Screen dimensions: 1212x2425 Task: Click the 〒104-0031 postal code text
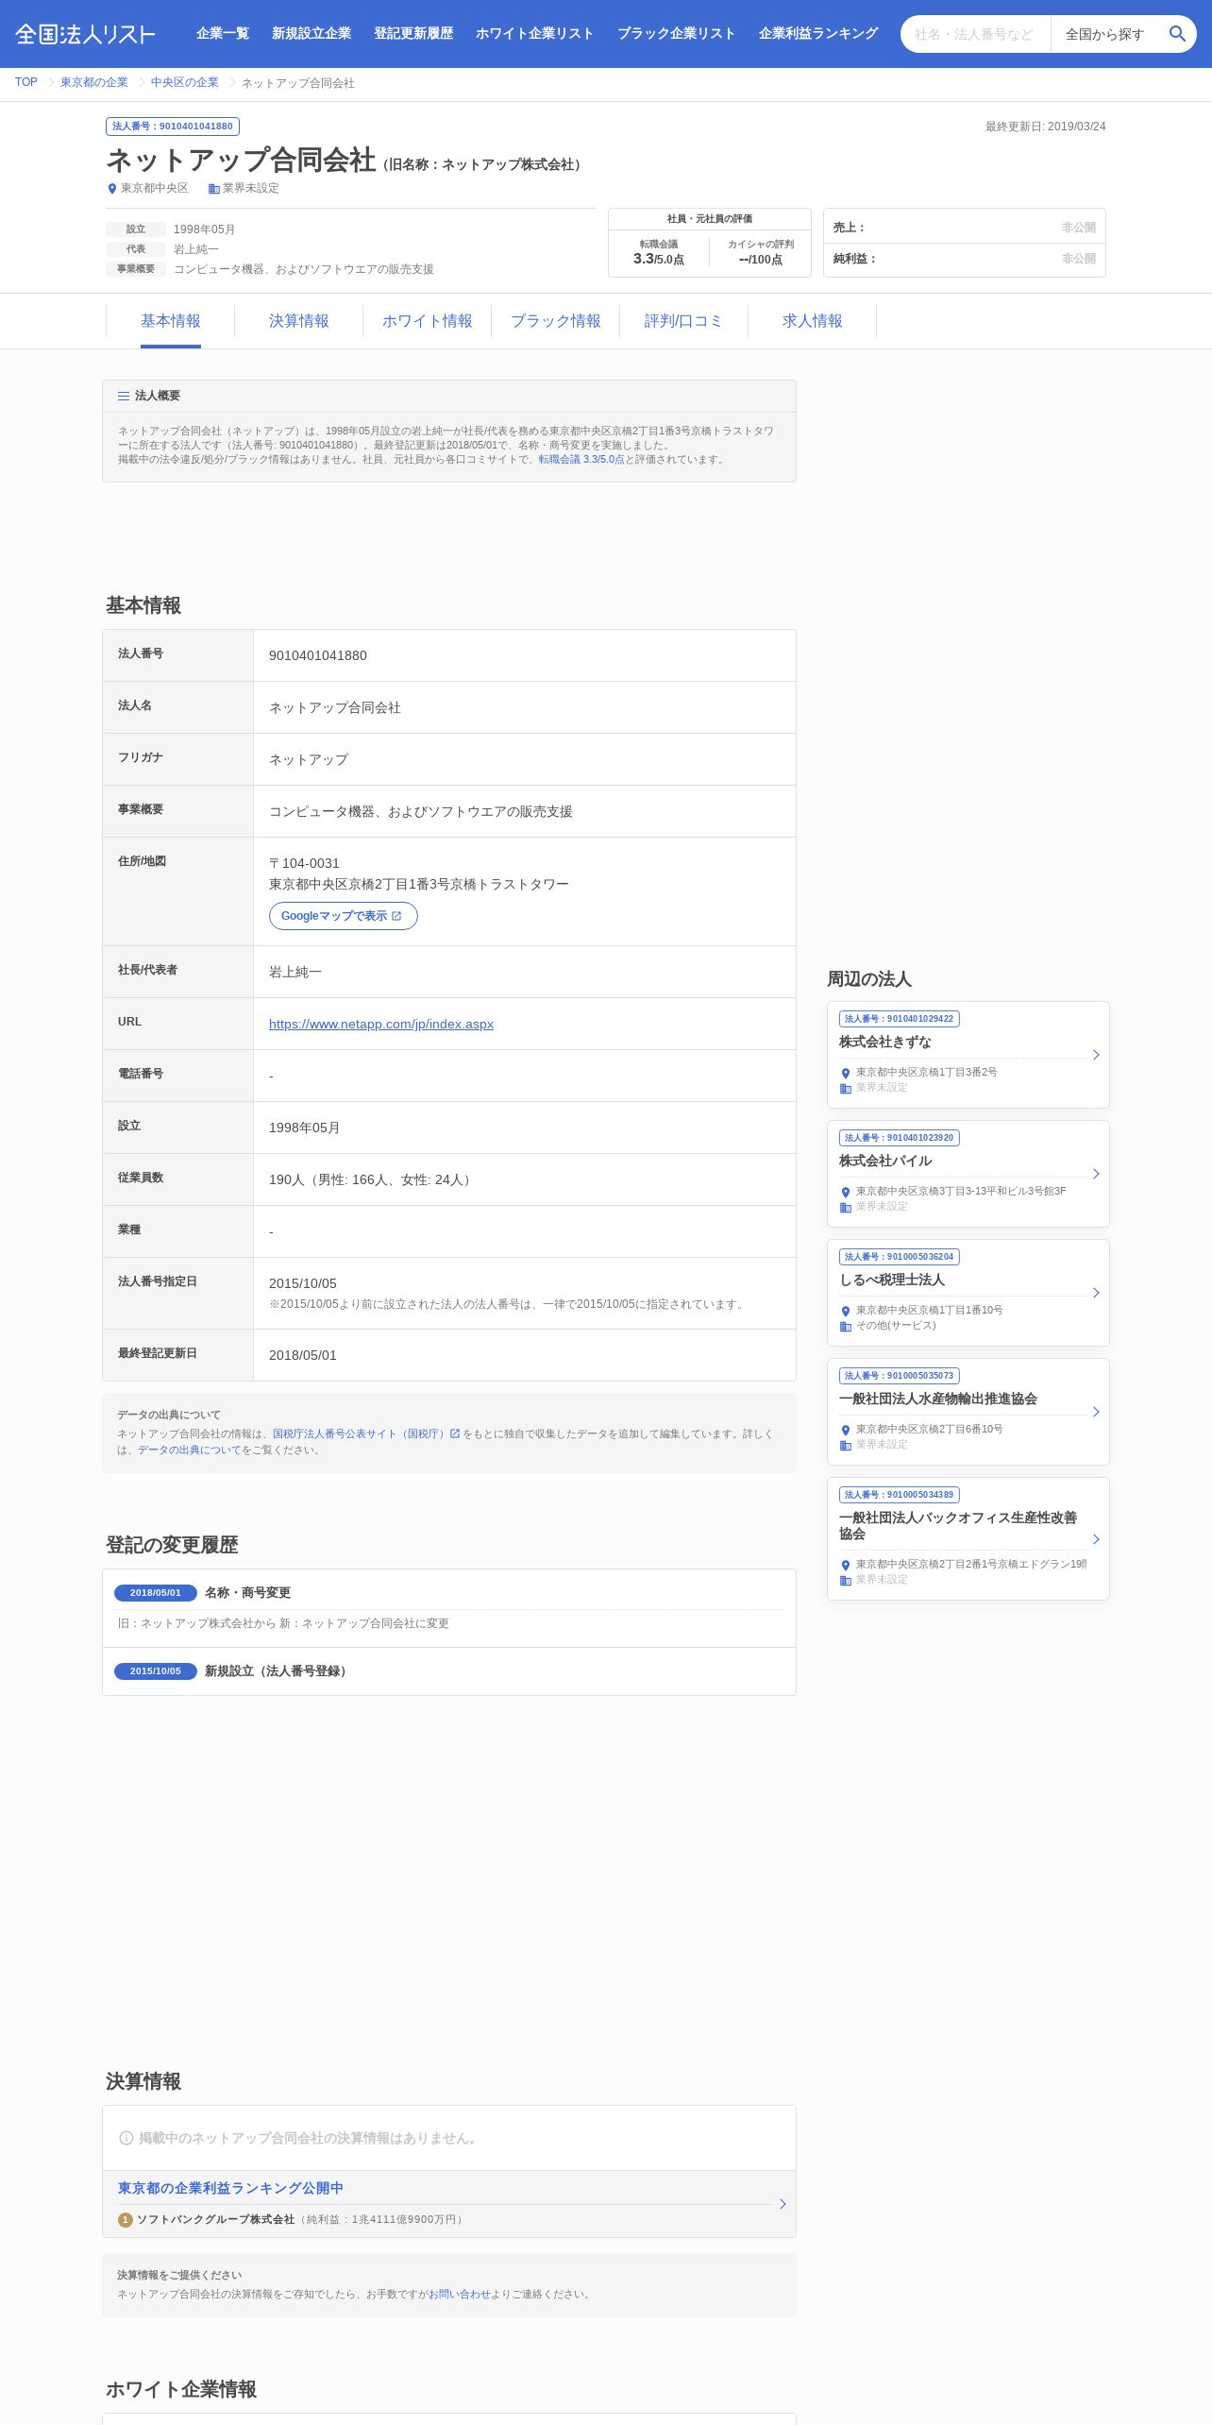[304, 864]
